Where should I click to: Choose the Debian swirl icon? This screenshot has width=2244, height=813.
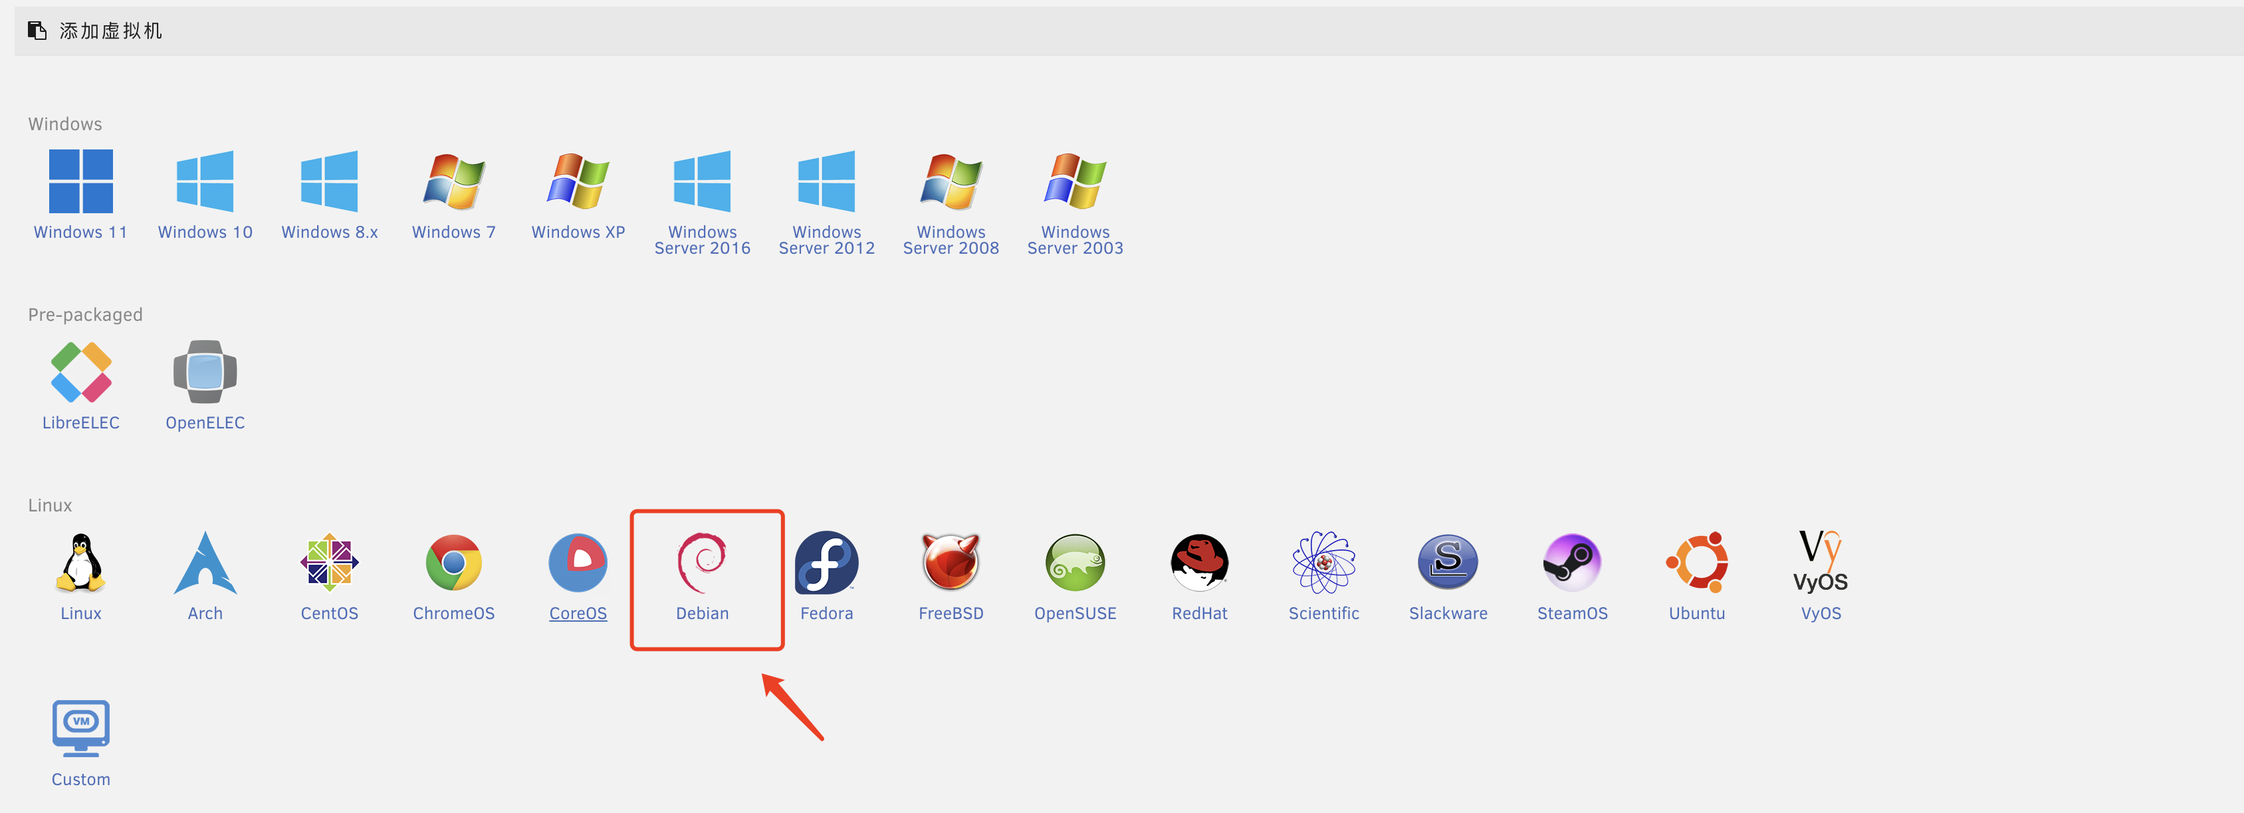[x=702, y=563]
